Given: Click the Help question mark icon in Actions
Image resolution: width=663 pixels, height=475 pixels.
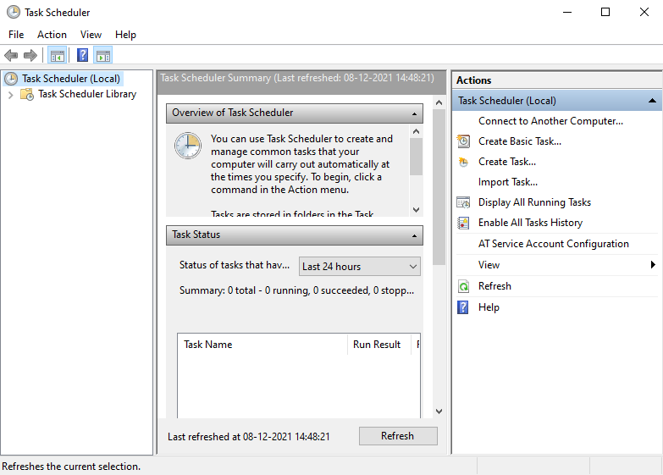Looking at the screenshot, I should point(463,307).
